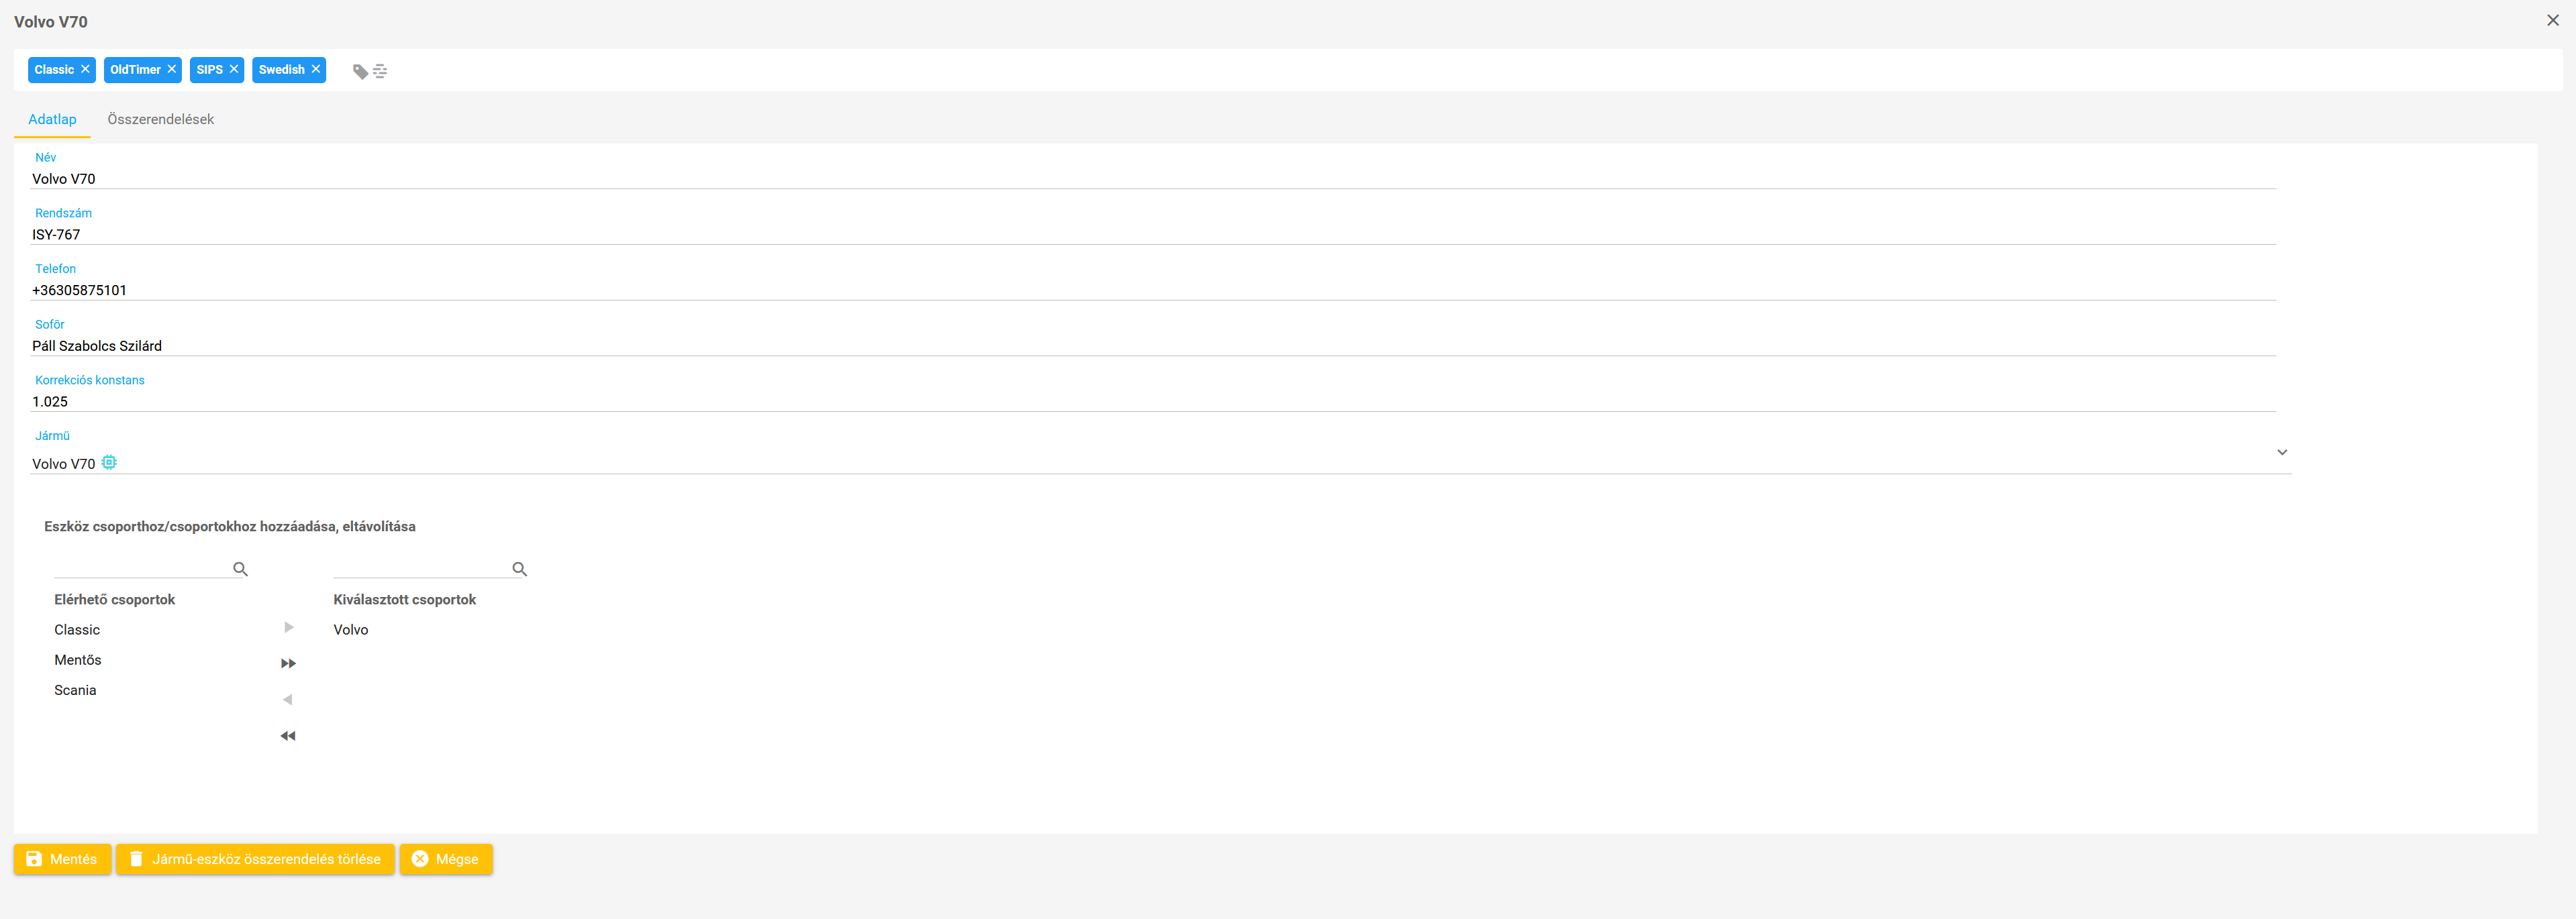Remove all groups from selected list
This screenshot has width=2576, height=919.
[x=288, y=736]
